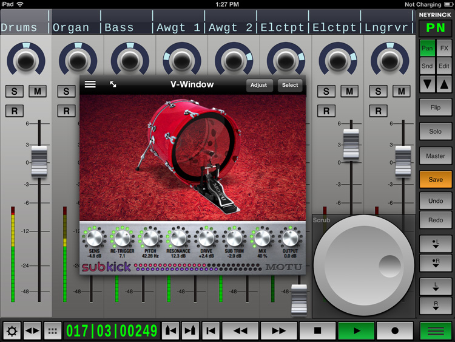Click the up triangle bank button
The height and width of the screenshot is (342, 455).
coord(444,85)
